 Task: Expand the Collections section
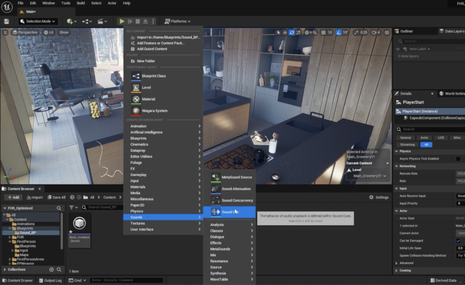pos(5,269)
